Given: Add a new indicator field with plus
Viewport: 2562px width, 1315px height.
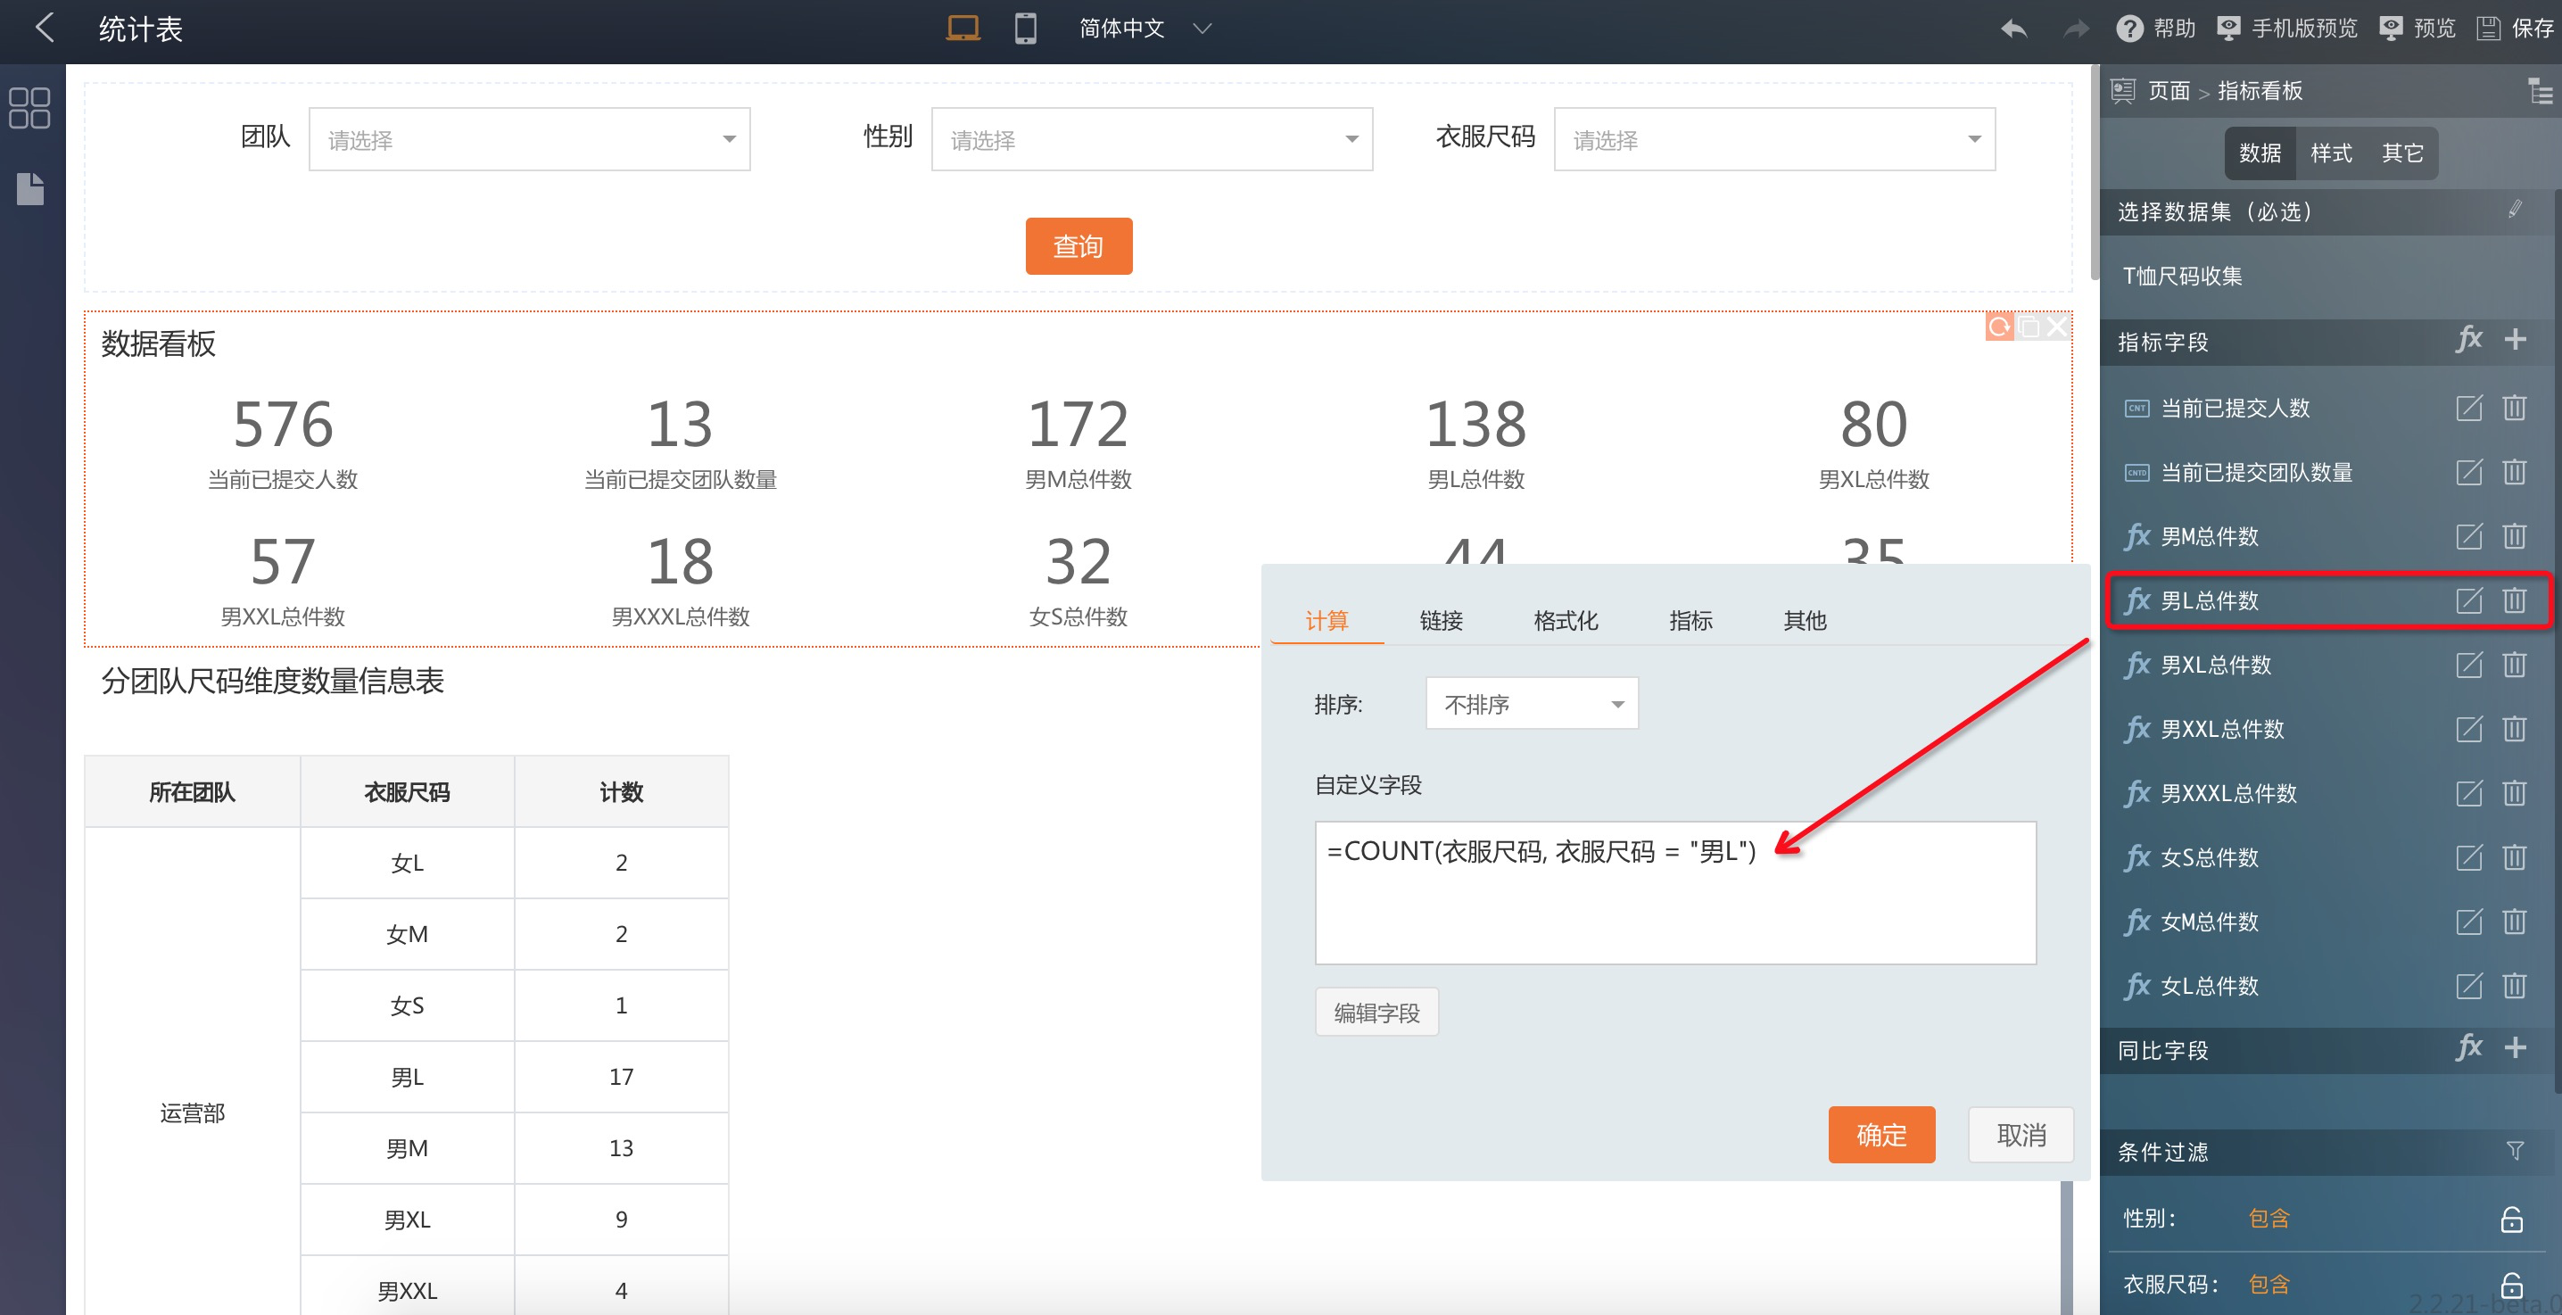Looking at the screenshot, I should tap(2516, 340).
